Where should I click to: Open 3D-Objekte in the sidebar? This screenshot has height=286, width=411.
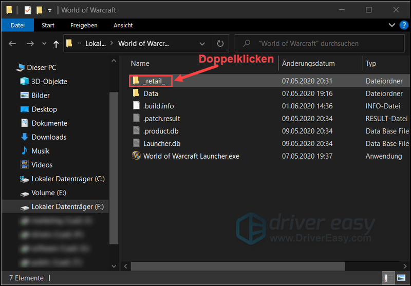(x=49, y=82)
